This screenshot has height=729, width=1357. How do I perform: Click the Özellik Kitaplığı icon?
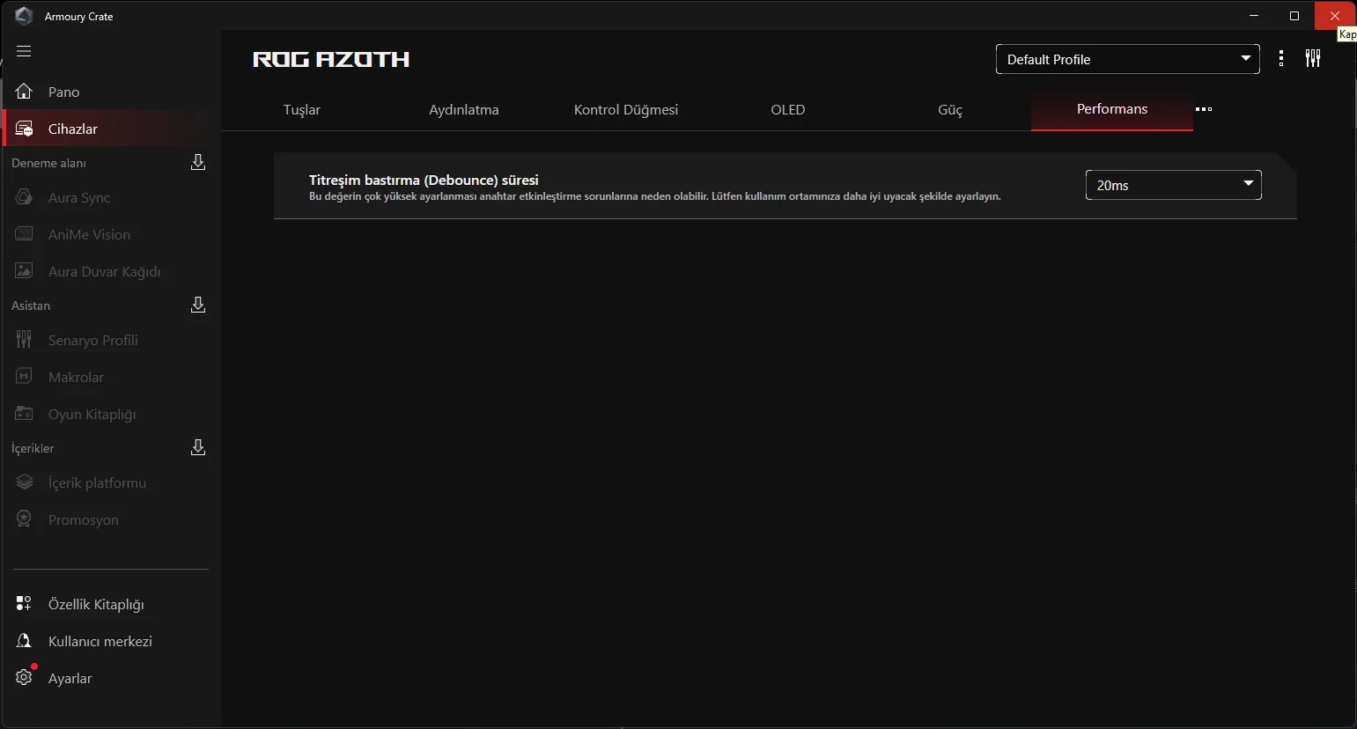(x=24, y=604)
